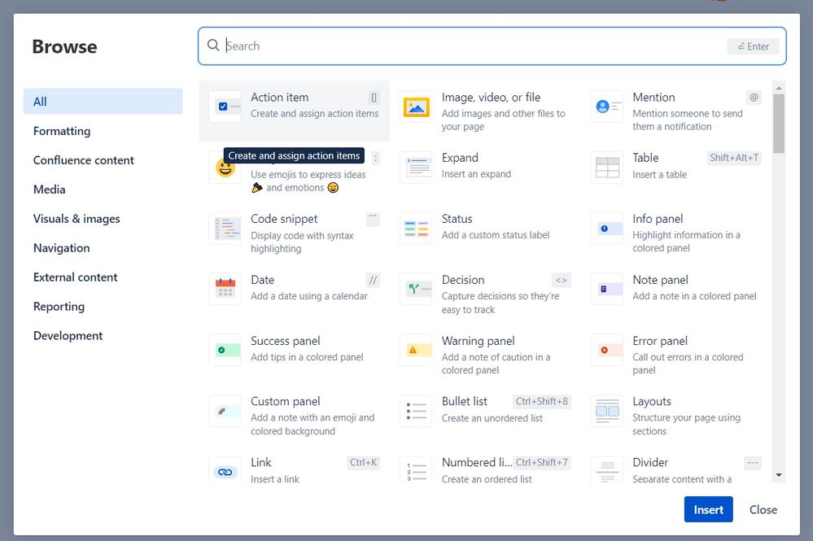Click the 'Add a custom status label' text
Screen dimensions: 813x541
[x=495, y=235]
